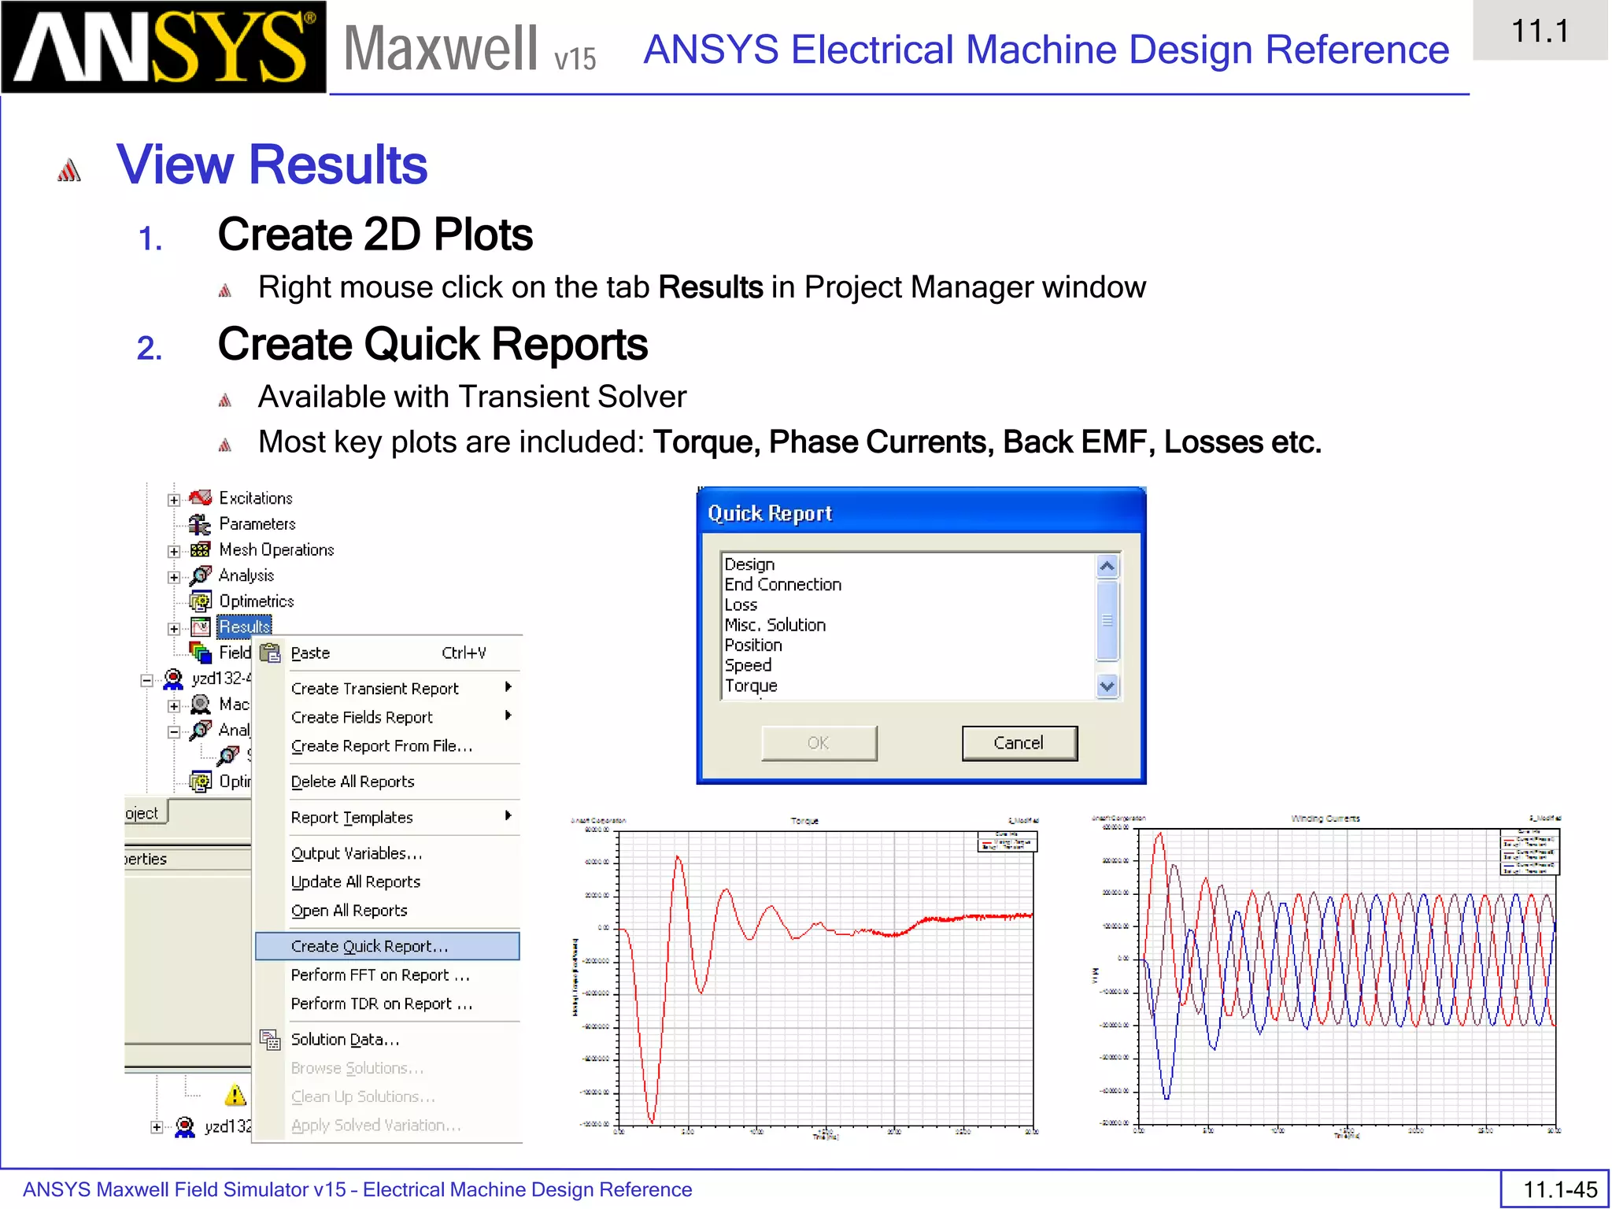Image resolution: width=1612 pixels, height=1209 pixels.
Task: Expand the Results node
Action: click(x=174, y=628)
